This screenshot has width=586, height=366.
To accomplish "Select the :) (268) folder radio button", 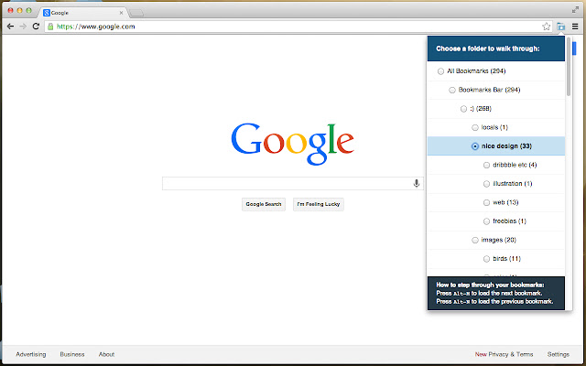I will coord(464,109).
